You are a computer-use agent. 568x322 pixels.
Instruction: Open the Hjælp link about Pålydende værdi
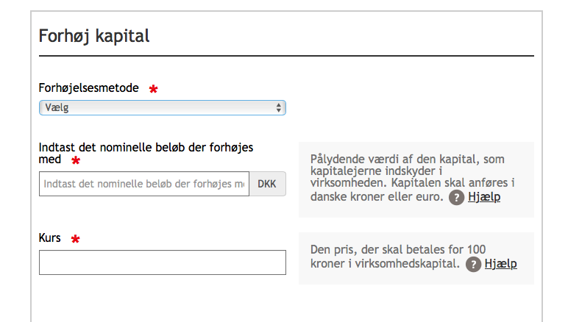(484, 197)
